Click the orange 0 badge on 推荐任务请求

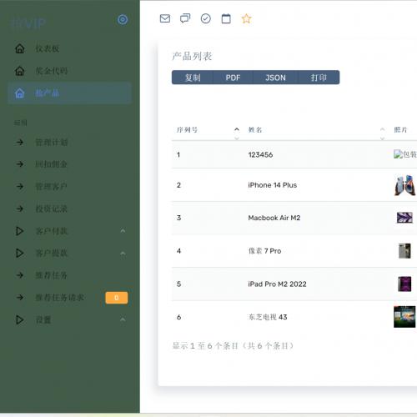[x=117, y=298]
